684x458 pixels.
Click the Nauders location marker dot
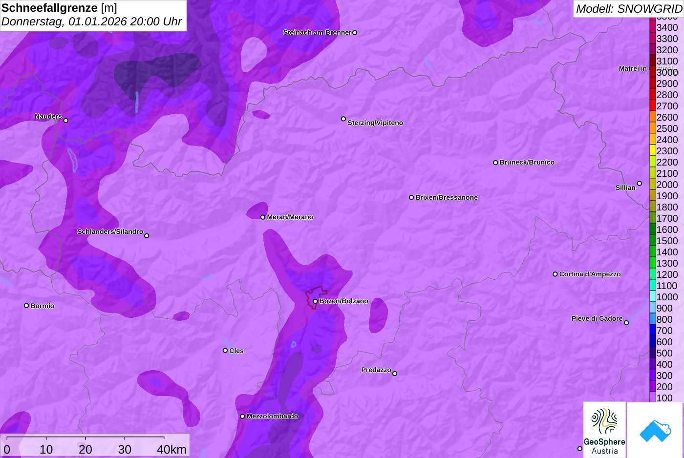point(66,121)
